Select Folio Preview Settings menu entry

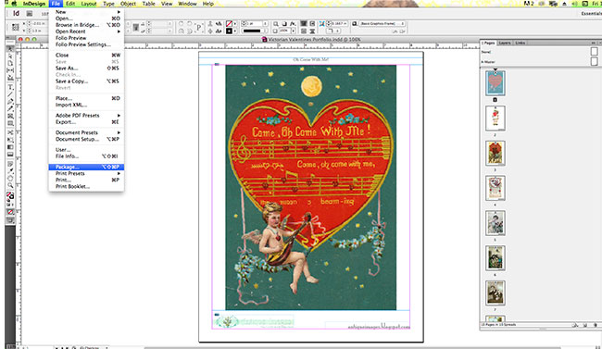click(86, 44)
